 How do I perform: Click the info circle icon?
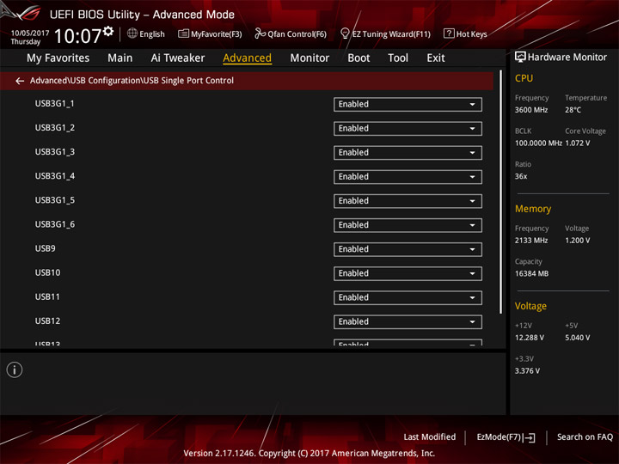tap(15, 370)
